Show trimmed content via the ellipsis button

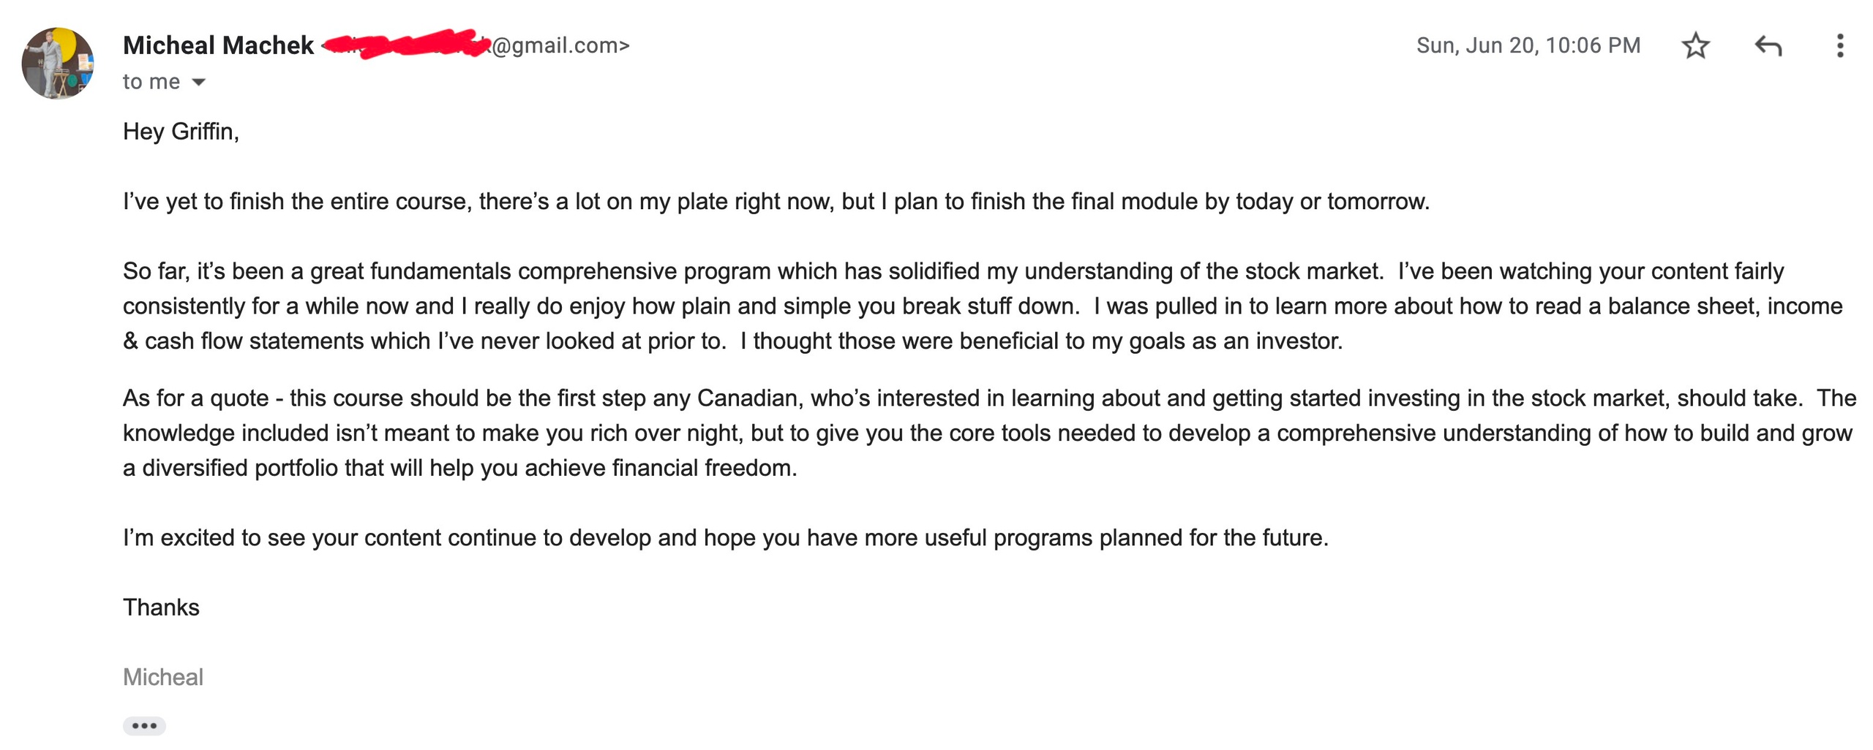(x=144, y=725)
